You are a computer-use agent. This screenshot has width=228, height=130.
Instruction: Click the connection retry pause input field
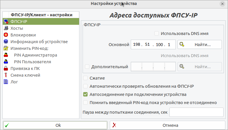pyautogui.click(x=196, y=112)
